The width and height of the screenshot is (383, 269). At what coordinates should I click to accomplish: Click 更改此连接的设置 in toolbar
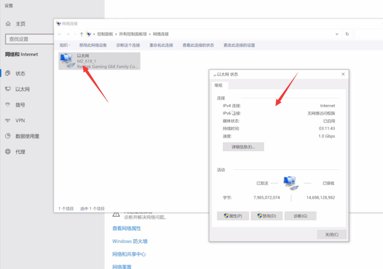pos(239,45)
